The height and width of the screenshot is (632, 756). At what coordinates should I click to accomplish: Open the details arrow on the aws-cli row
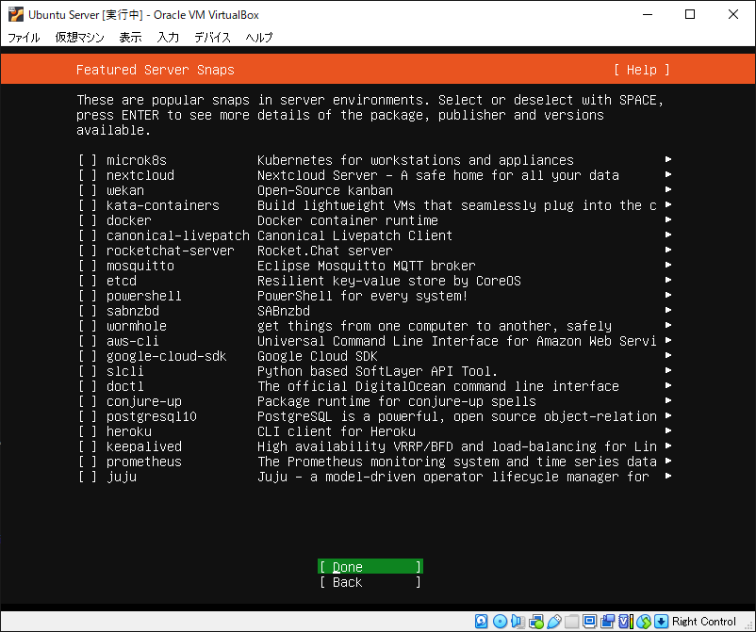pos(668,340)
